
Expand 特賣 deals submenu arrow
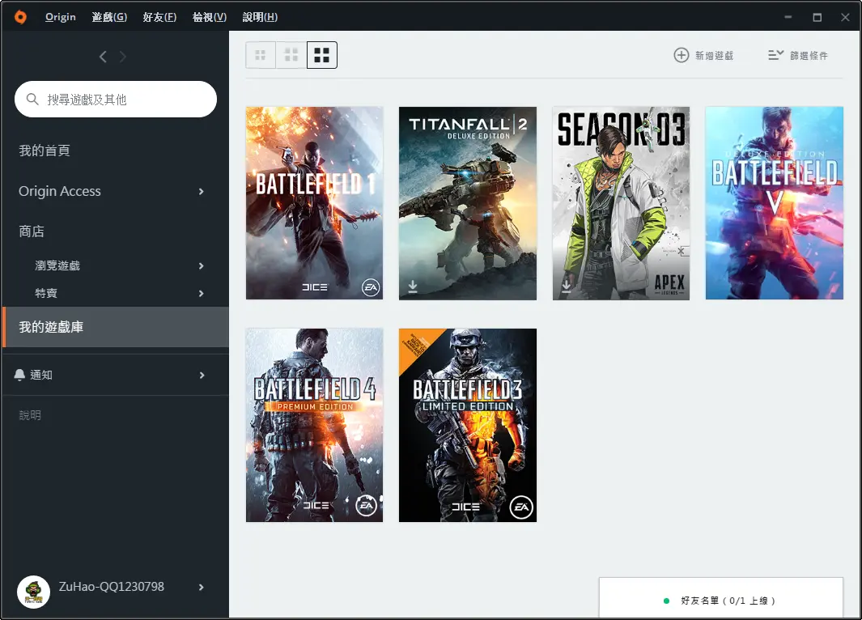point(202,294)
